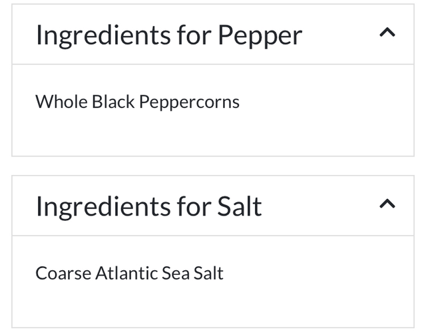
Task: Select the Coarse Atlantic Sea Salt text
Action: (129, 273)
